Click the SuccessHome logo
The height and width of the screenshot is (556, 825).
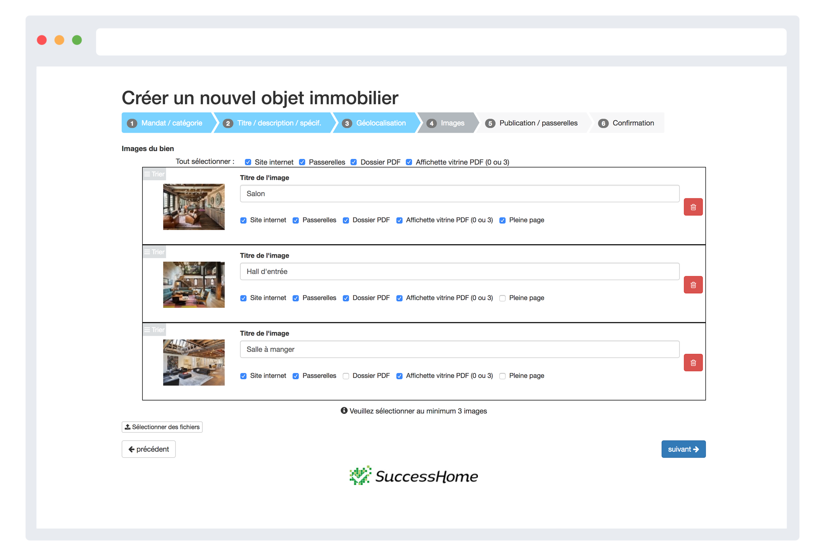[413, 476]
